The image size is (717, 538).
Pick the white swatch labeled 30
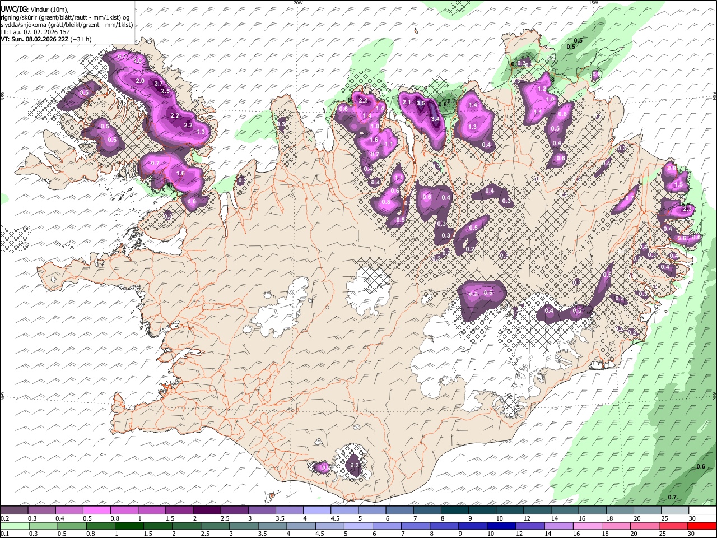[x=702, y=510]
